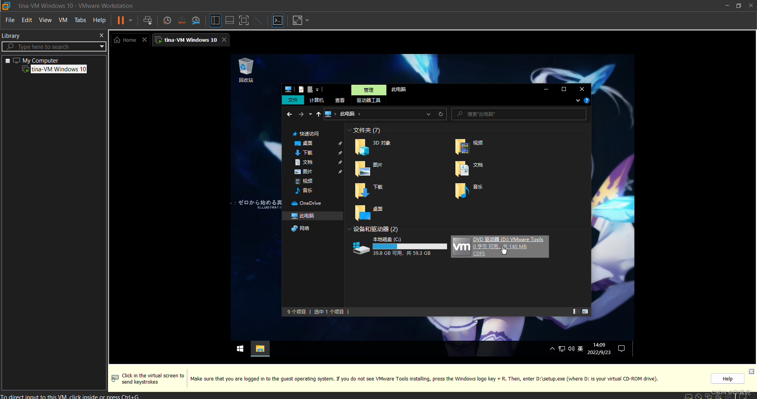The width and height of the screenshot is (757, 399).
Task: Open the Help menu in VMware
Action: 99,20
